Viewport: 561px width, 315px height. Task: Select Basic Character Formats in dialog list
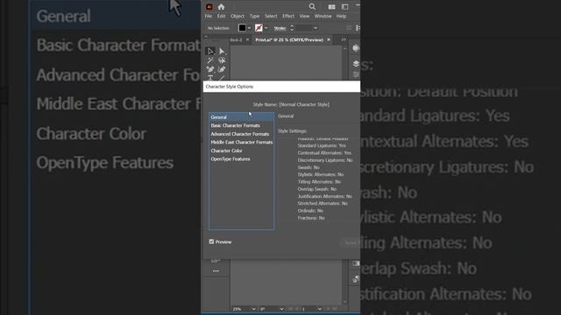[x=242, y=126]
